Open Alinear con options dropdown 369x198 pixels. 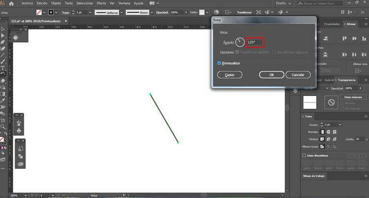(x=357, y=70)
